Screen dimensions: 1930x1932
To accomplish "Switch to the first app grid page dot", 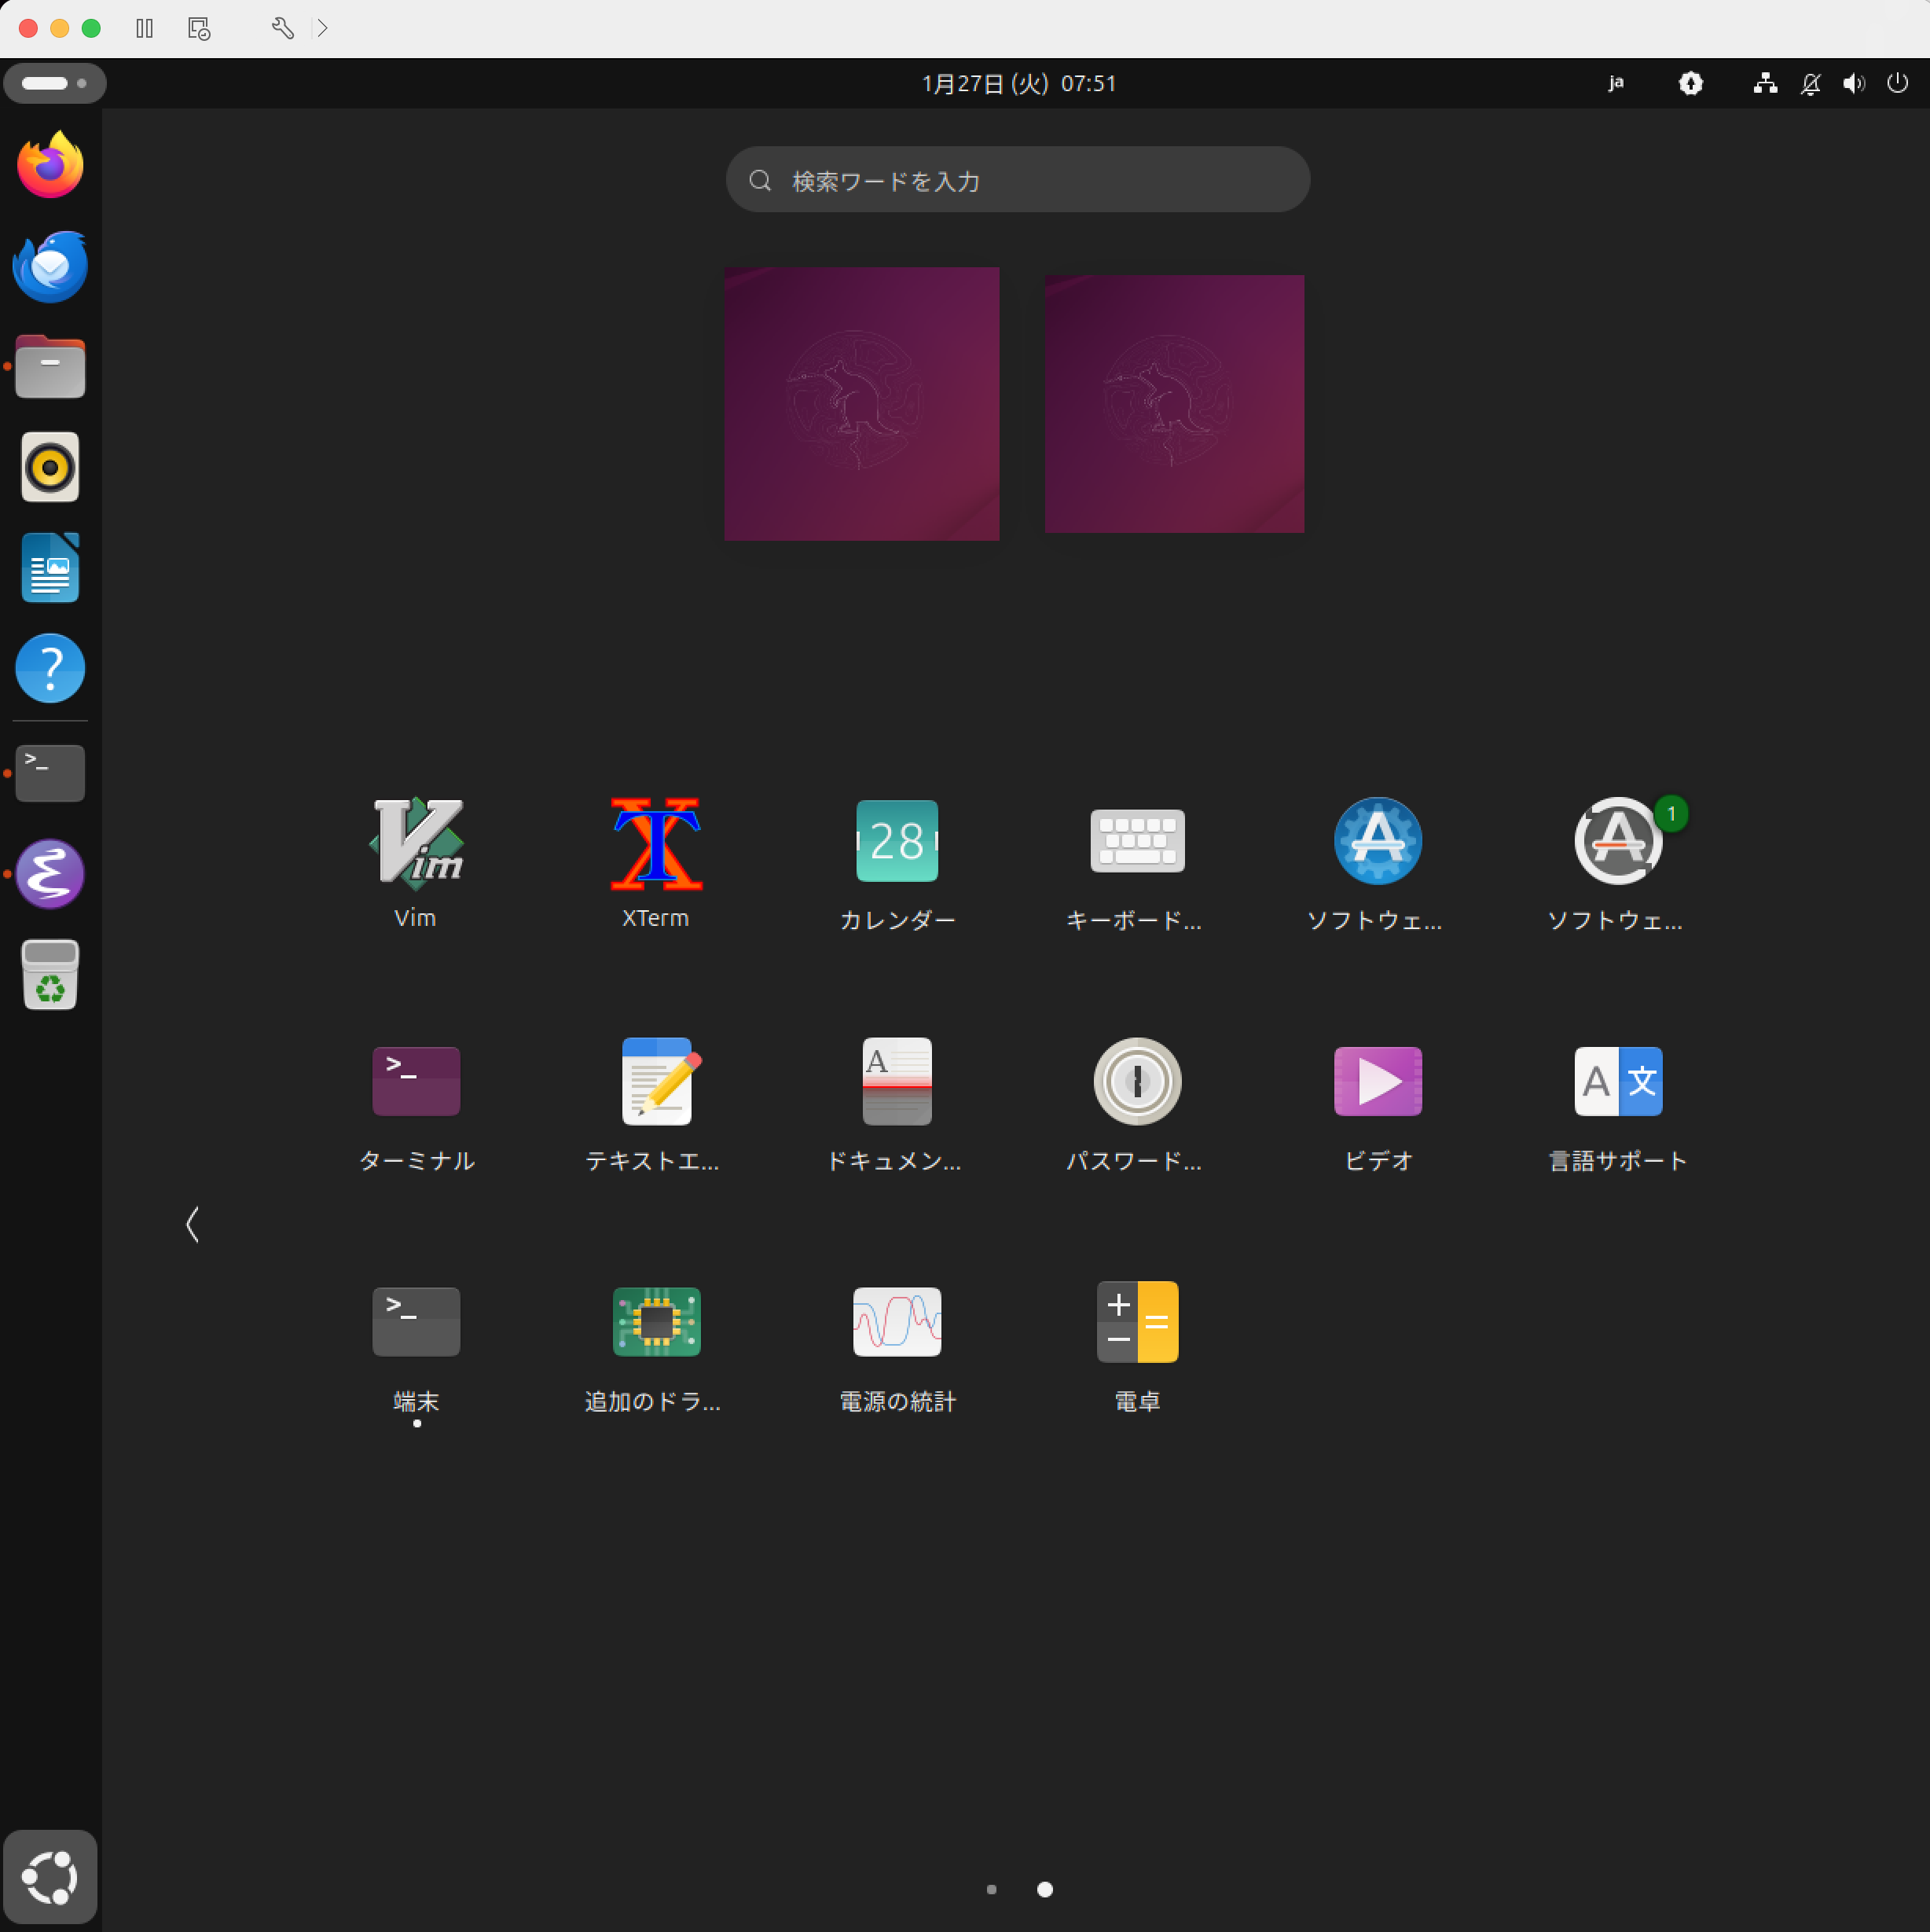I will (x=991, y=1889).
